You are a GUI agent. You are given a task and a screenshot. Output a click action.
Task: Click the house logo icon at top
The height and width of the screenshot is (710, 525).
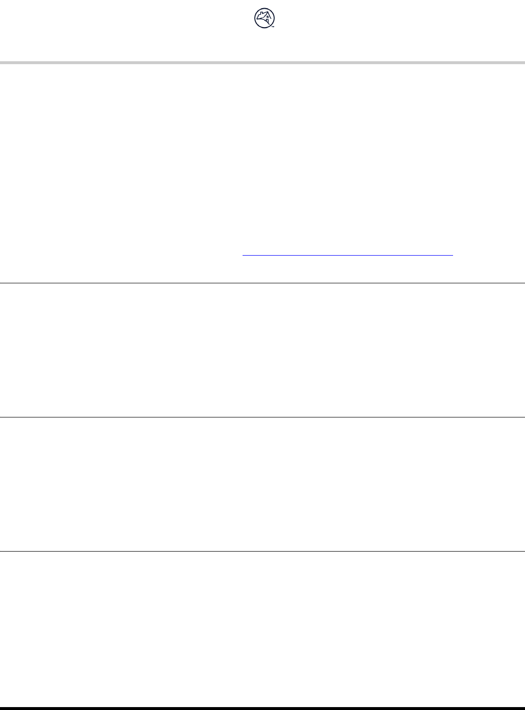coord(263,18)
